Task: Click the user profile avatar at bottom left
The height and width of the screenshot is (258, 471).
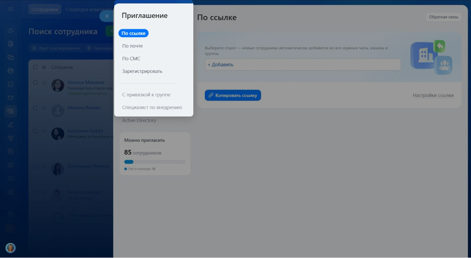Action: point(10,248)
